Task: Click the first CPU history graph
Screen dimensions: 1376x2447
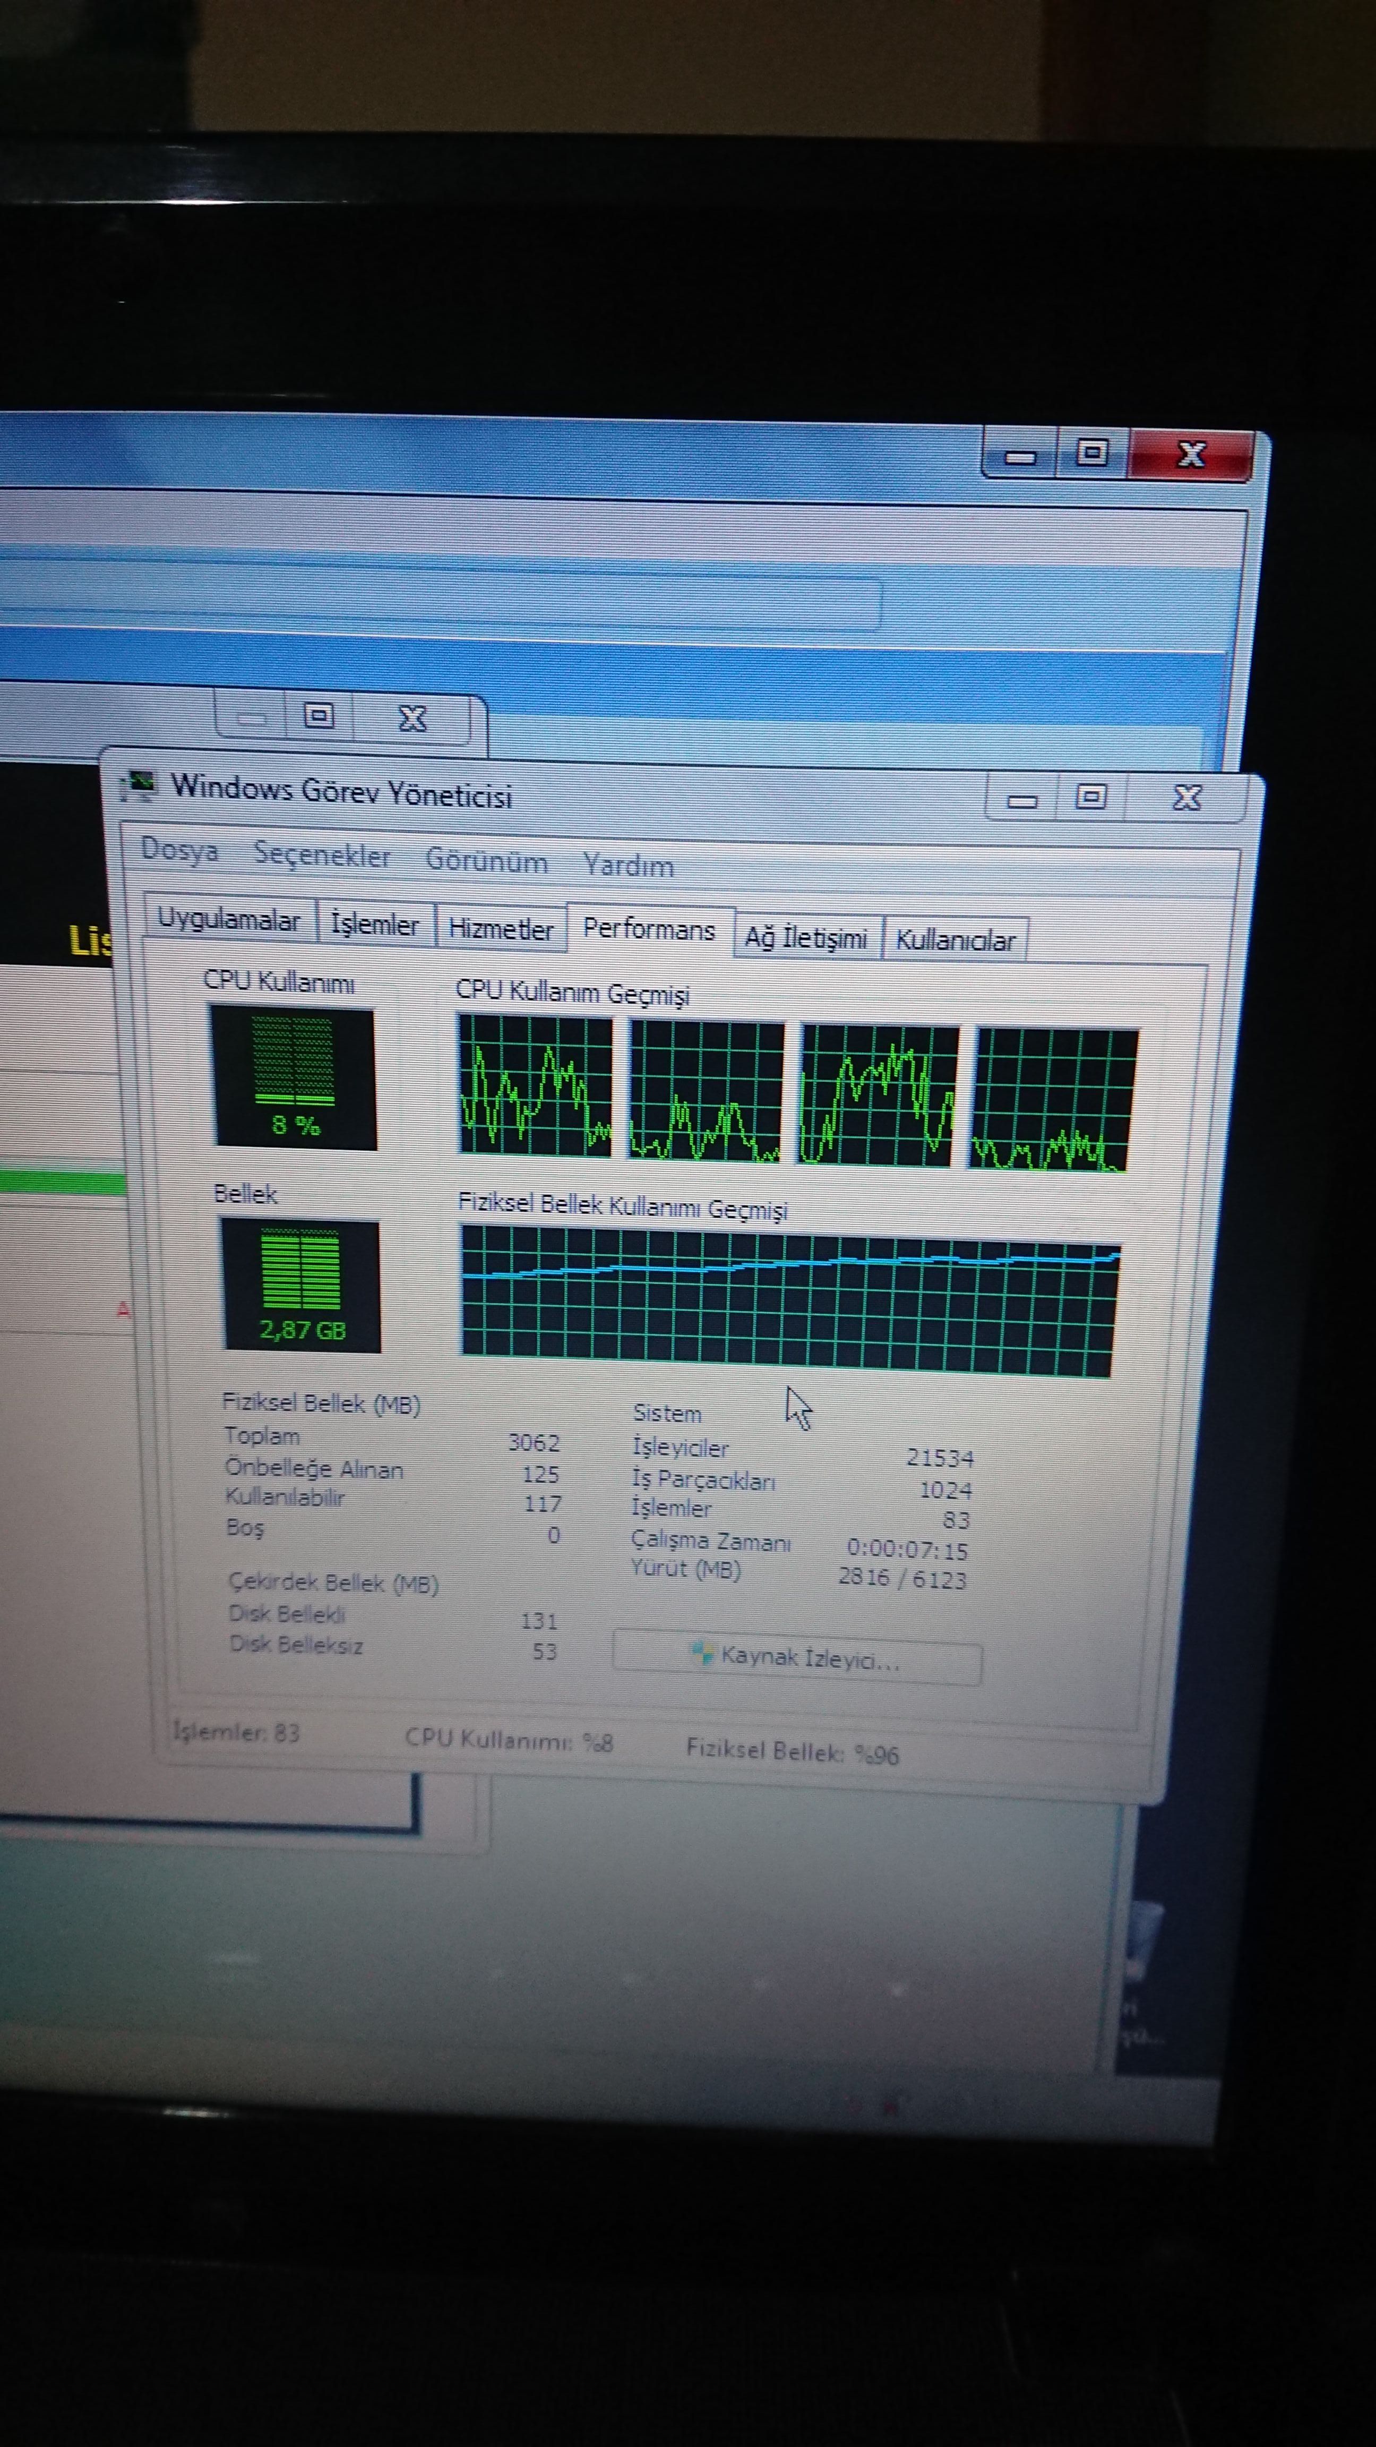Action: pos(536,1085)
